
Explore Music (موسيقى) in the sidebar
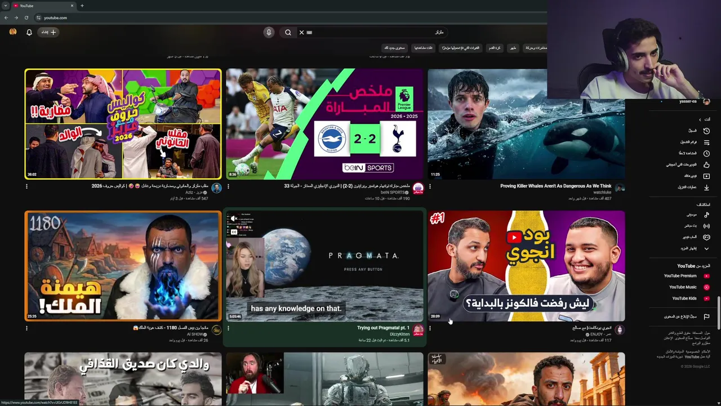pyautogui.click(x=697, y=214)
